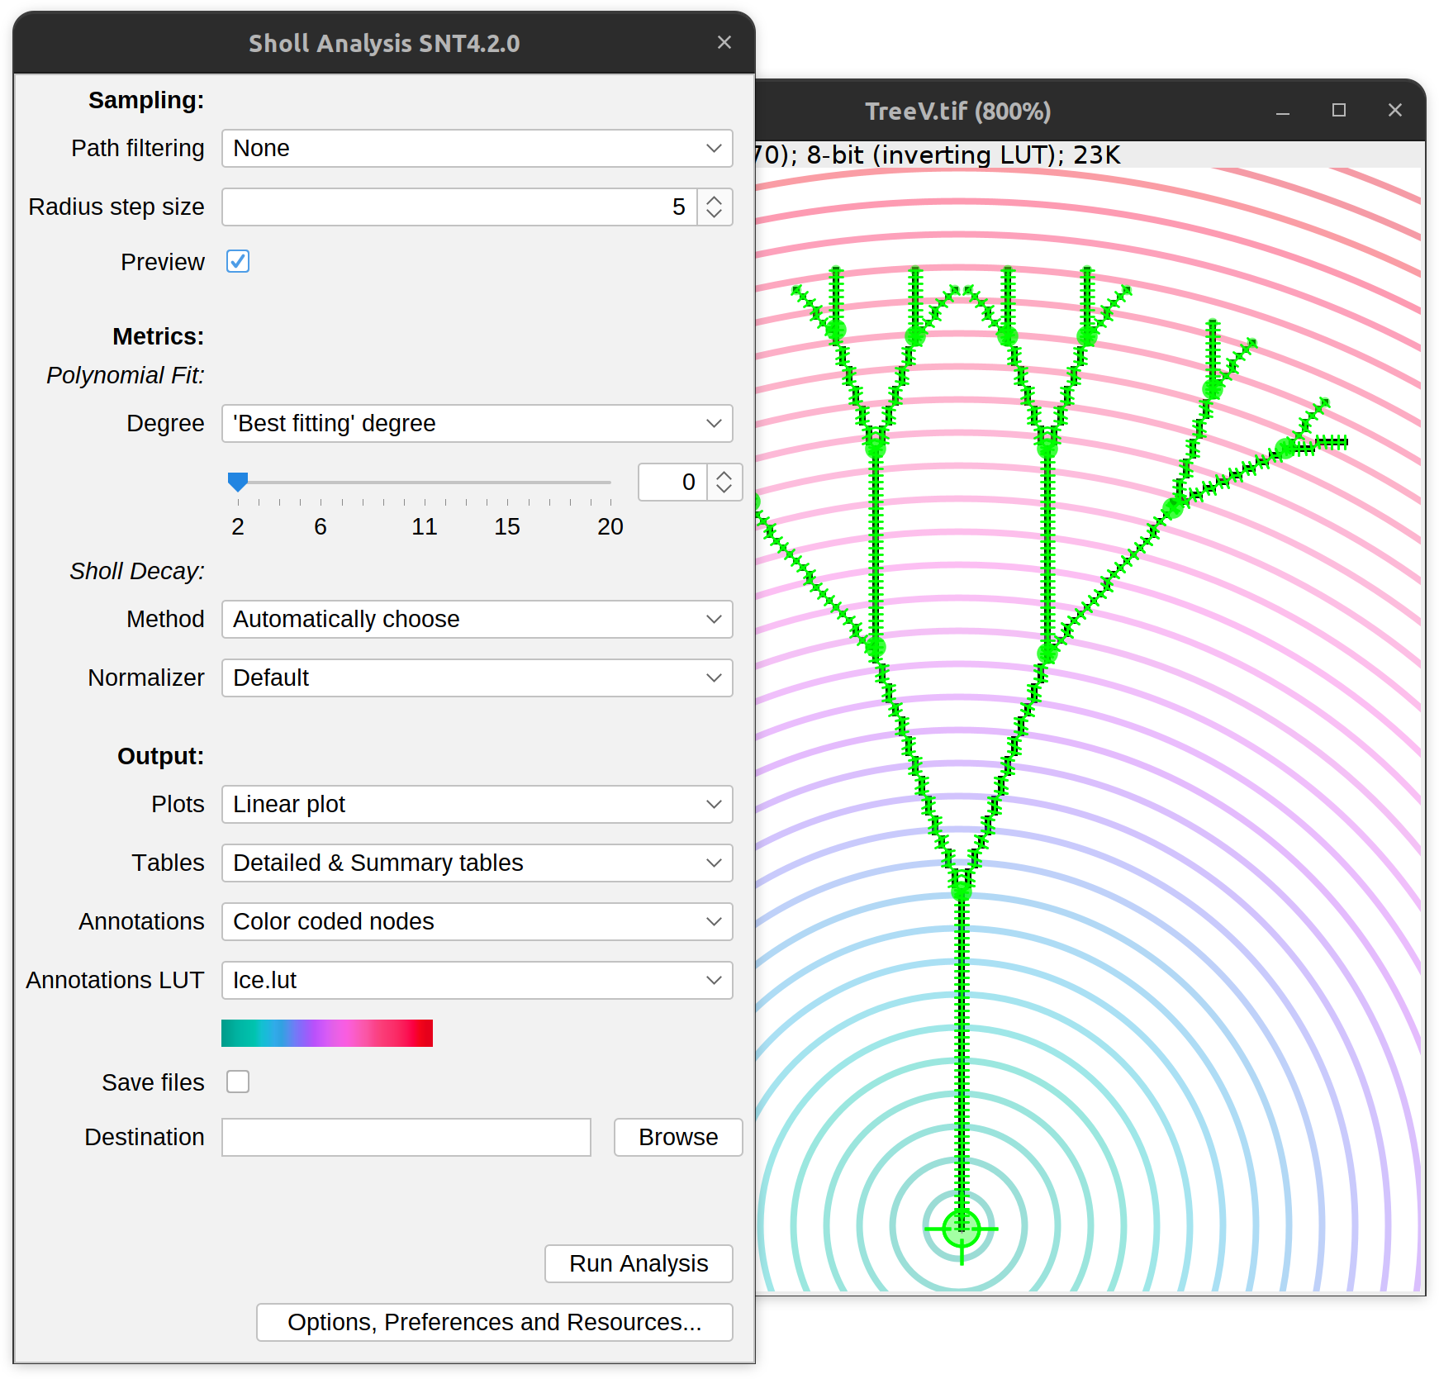Enable the Save files checkbox
The width and height of the screenshot is (1439, 1379).
point(238,1082)
